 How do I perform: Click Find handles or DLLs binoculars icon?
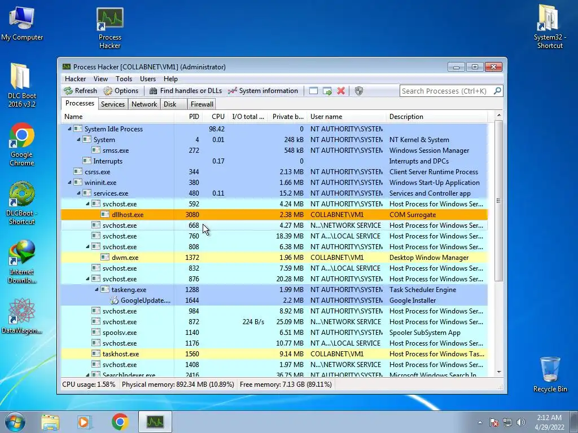[154, 91]
